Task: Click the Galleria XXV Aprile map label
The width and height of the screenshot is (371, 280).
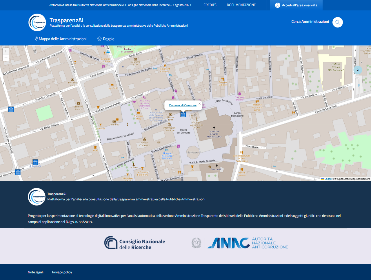Action: tap(90, 56)
